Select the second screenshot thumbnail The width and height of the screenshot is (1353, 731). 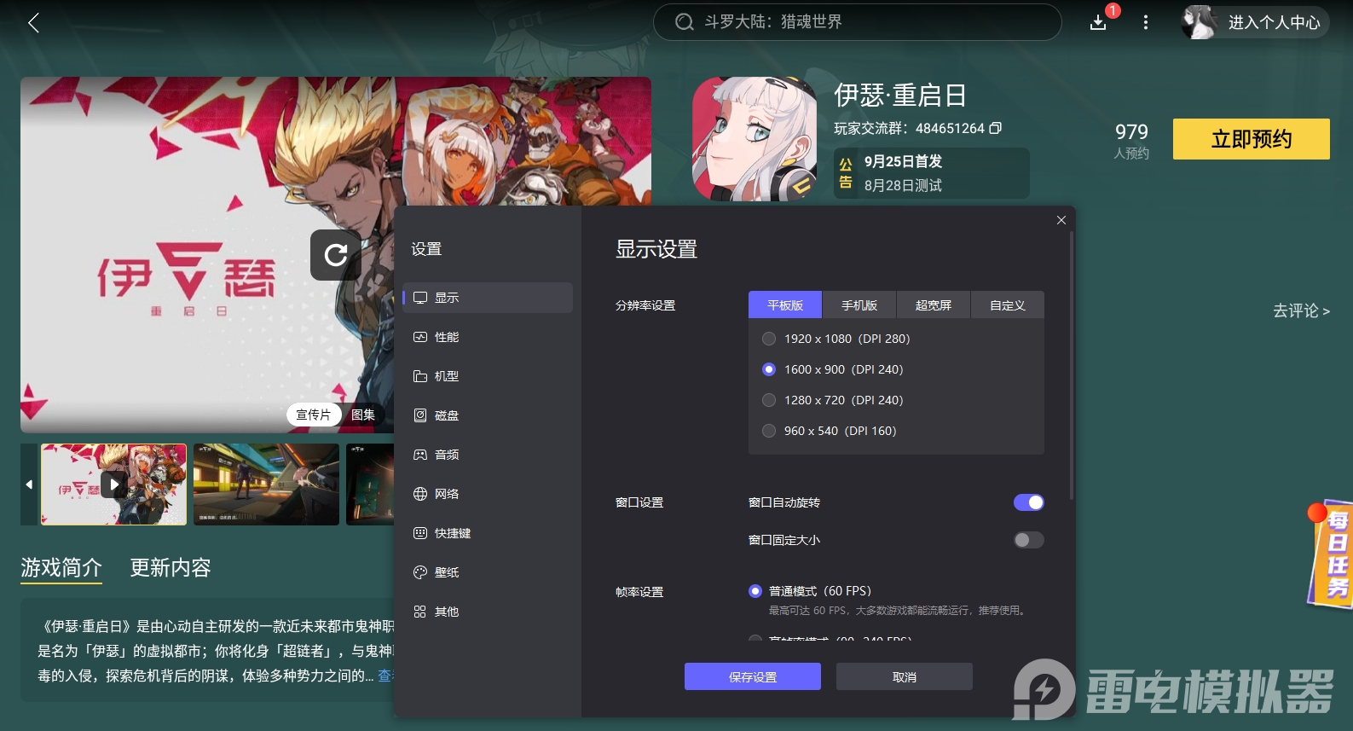(266, 484)
